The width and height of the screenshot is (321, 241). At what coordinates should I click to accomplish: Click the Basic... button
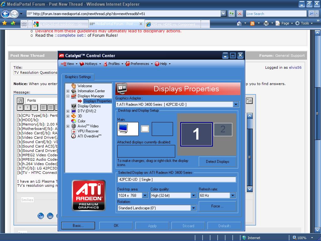pyautogui.click(x=78, y=226)
